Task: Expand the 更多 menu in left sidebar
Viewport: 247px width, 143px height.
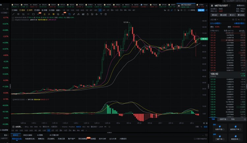Action: 6,135
